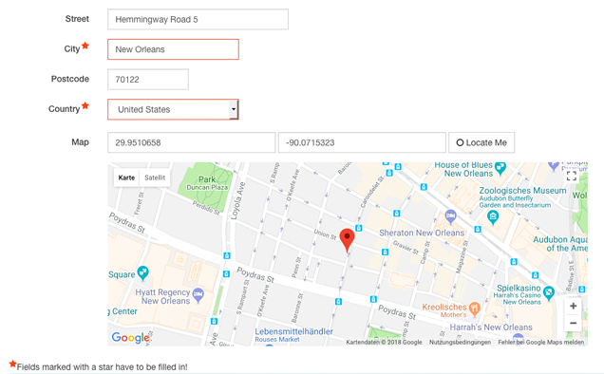Viewport: 604px width, 374px height.
Task: Click the red location pin on map
Action: (347, 240)
